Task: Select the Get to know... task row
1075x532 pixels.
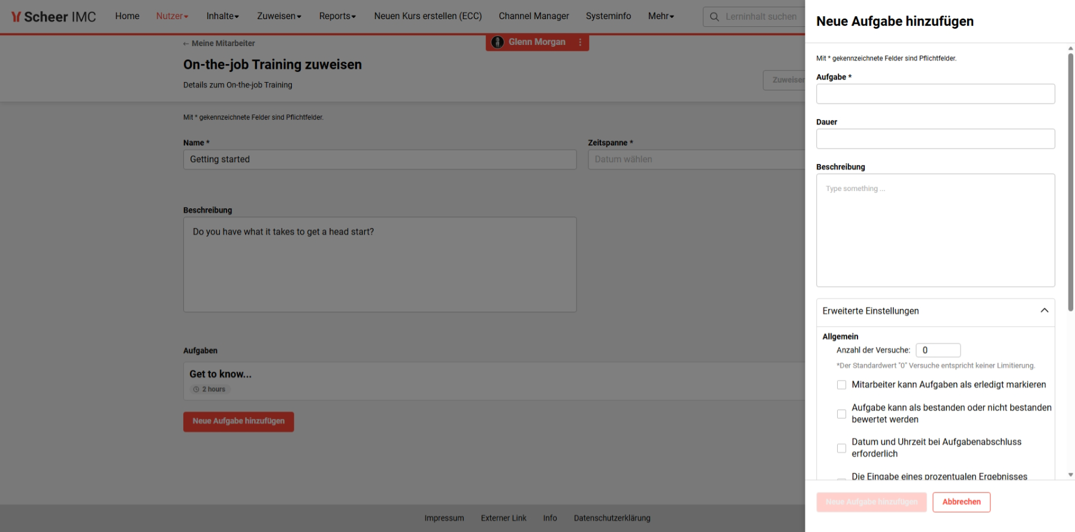Action: tap(494, 381)
